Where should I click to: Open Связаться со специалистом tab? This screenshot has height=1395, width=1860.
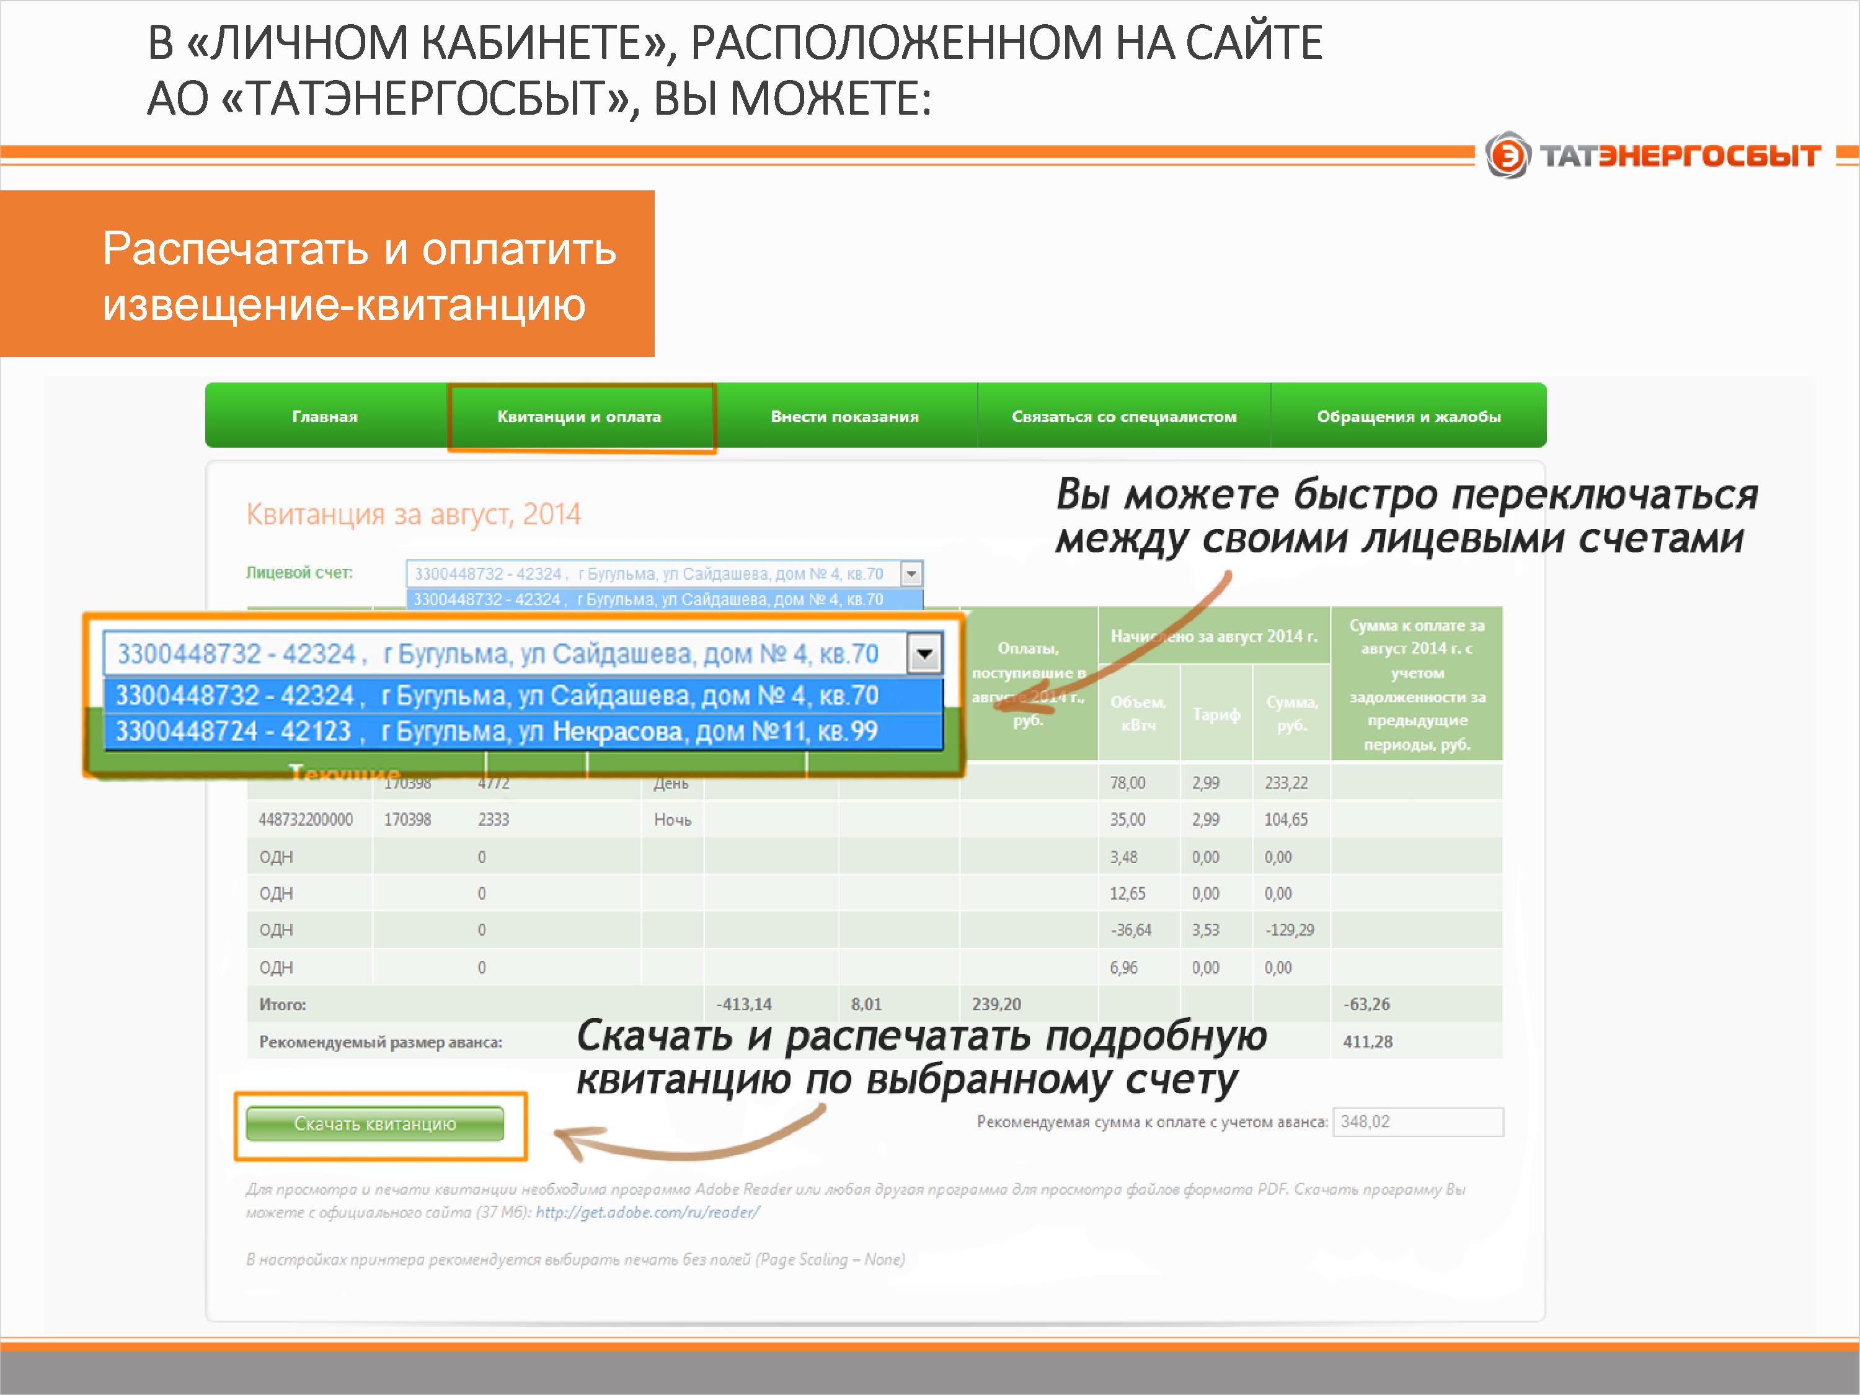(1124, 416)
